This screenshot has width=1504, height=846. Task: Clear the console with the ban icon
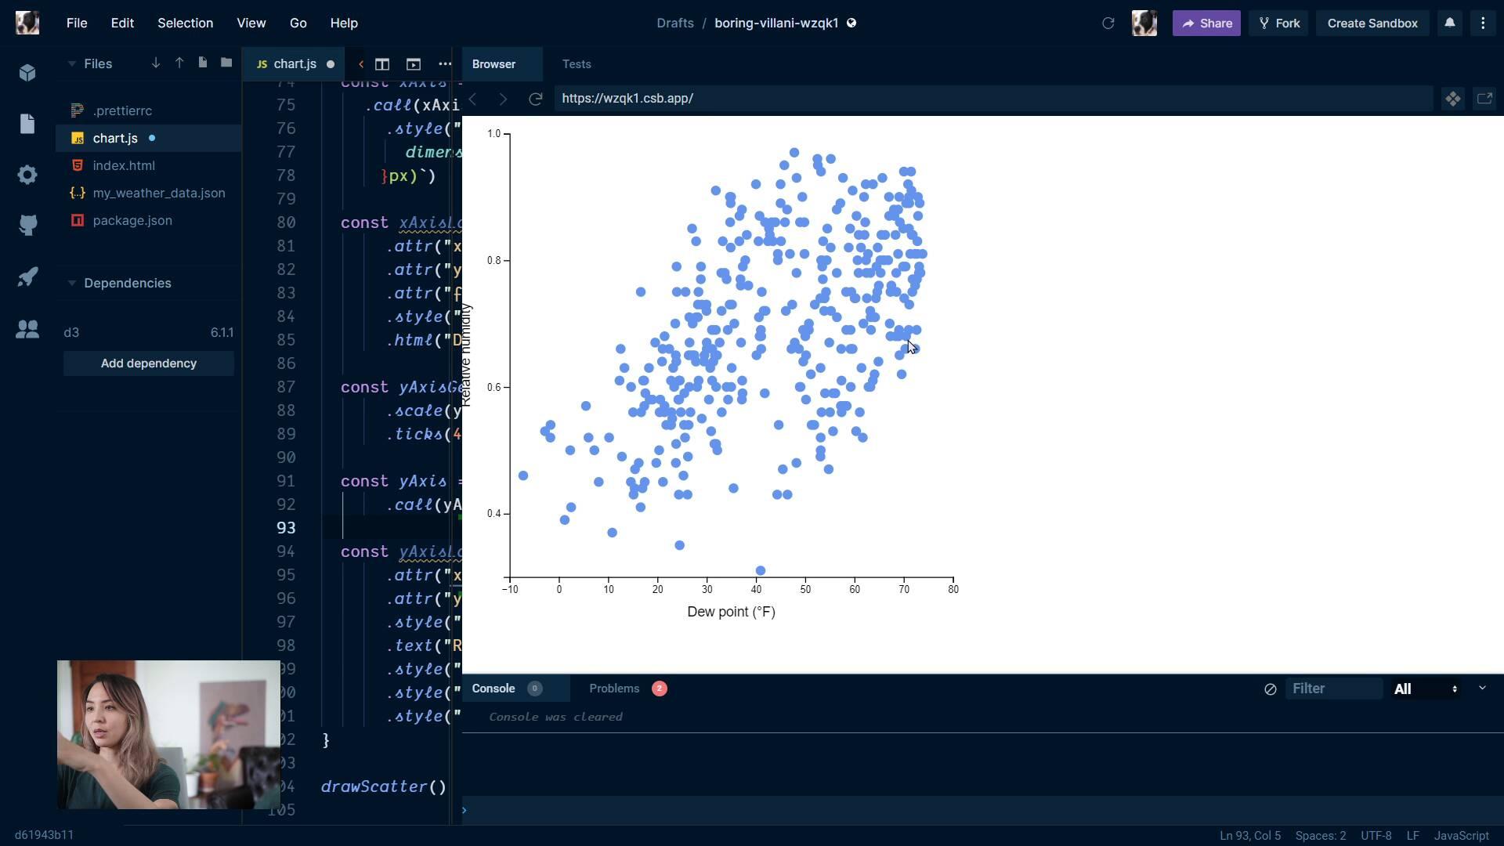click(x=1271, y=689)
